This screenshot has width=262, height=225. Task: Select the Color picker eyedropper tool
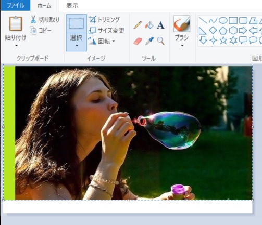click(149, 41)
